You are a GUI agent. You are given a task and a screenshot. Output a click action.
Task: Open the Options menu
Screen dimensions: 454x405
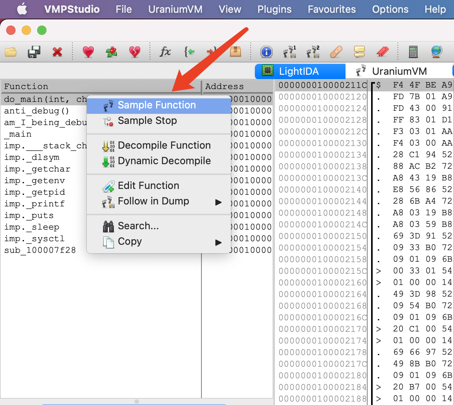[x=390, y=9]
